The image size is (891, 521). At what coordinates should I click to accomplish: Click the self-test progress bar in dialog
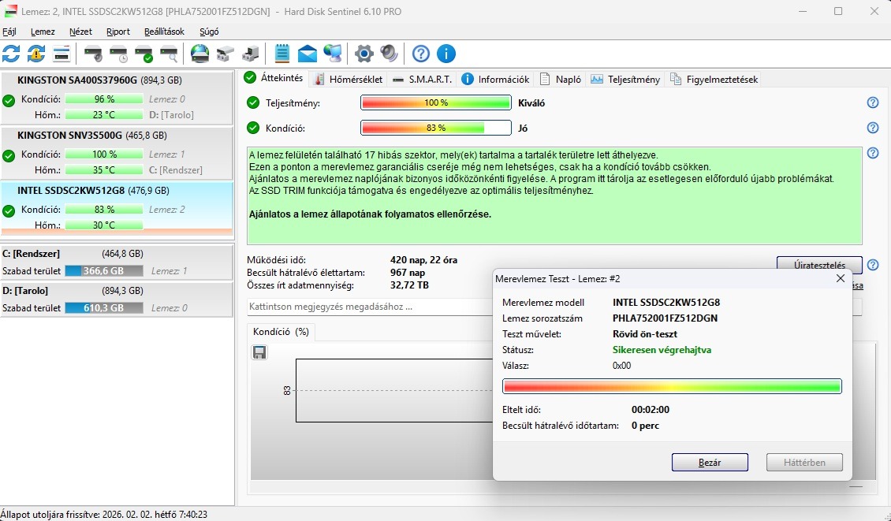[x=672, y=386]
